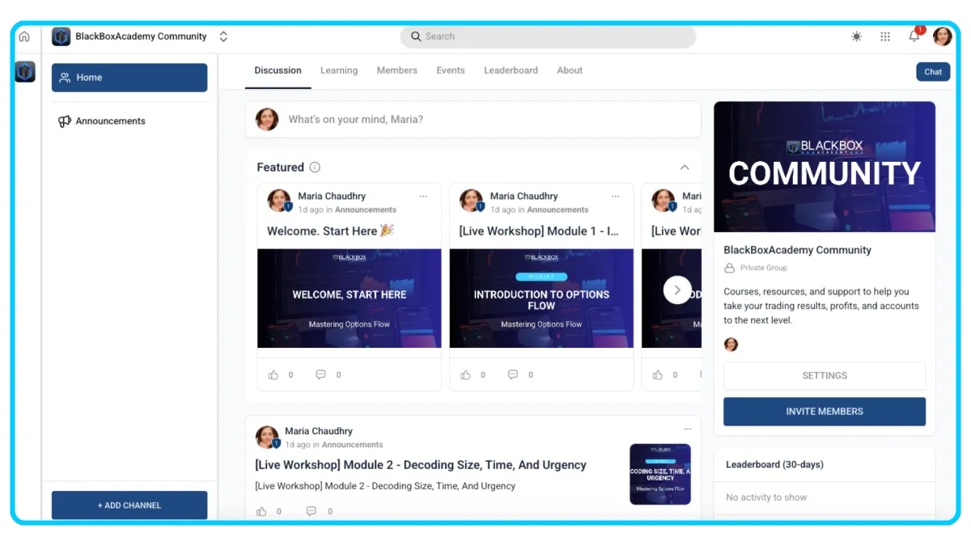The height and width of the screenshot is (546, 971).
Task: Click the INVITE MEMBERS button
Action: [x=825, y=412]
